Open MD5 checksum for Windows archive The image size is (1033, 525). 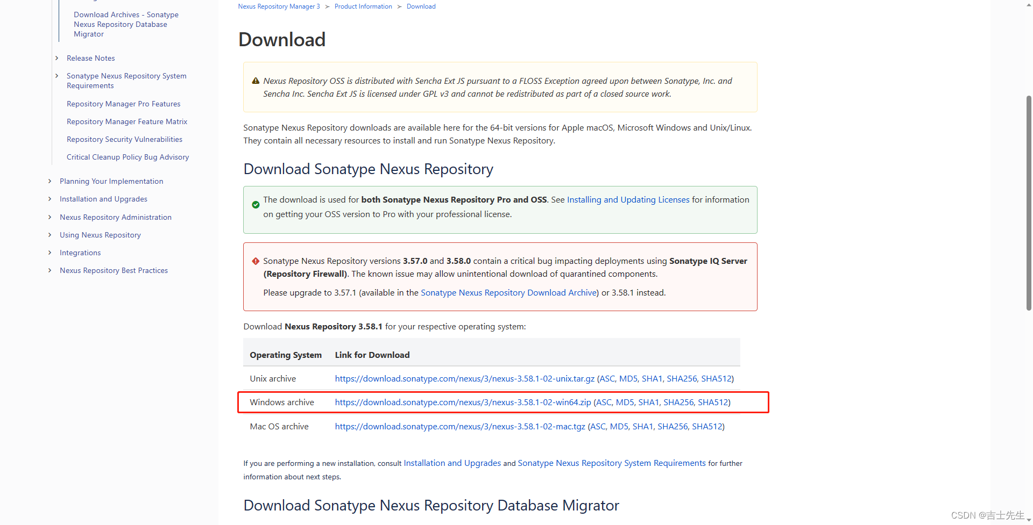[x=625, y=402]
